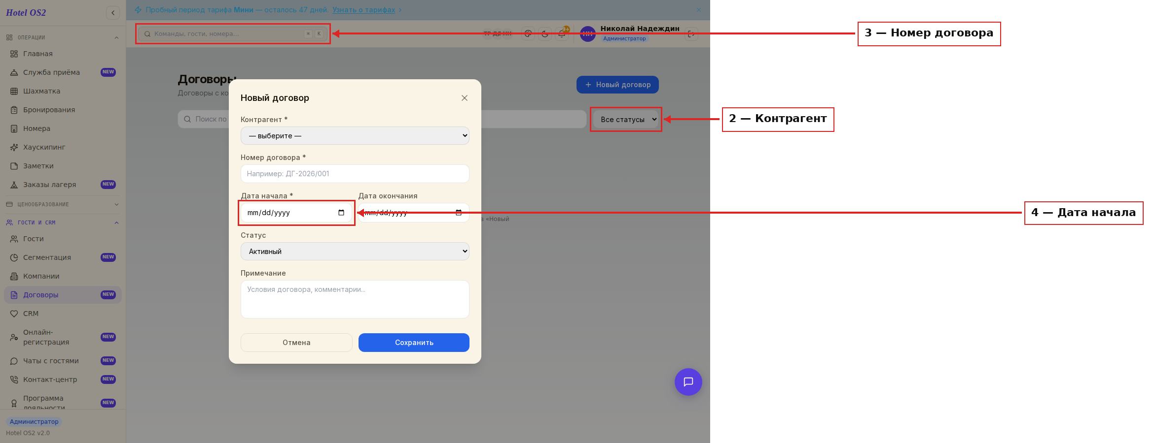
Task: Open the calendar picker in Дата начала field
Action: tap(341, 213)
